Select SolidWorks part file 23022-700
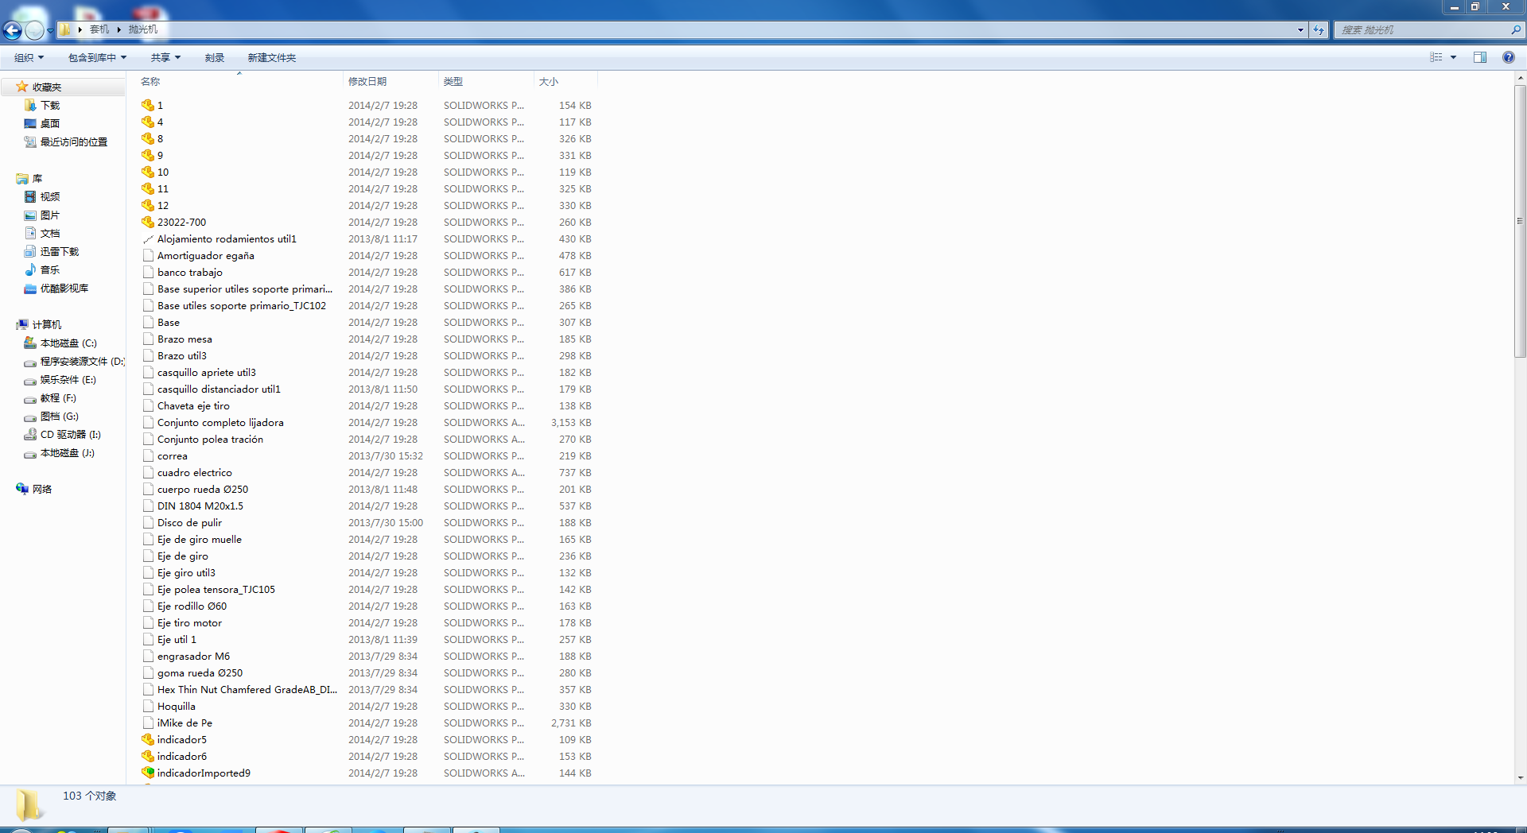The image size is (1527, 833). 181,222
